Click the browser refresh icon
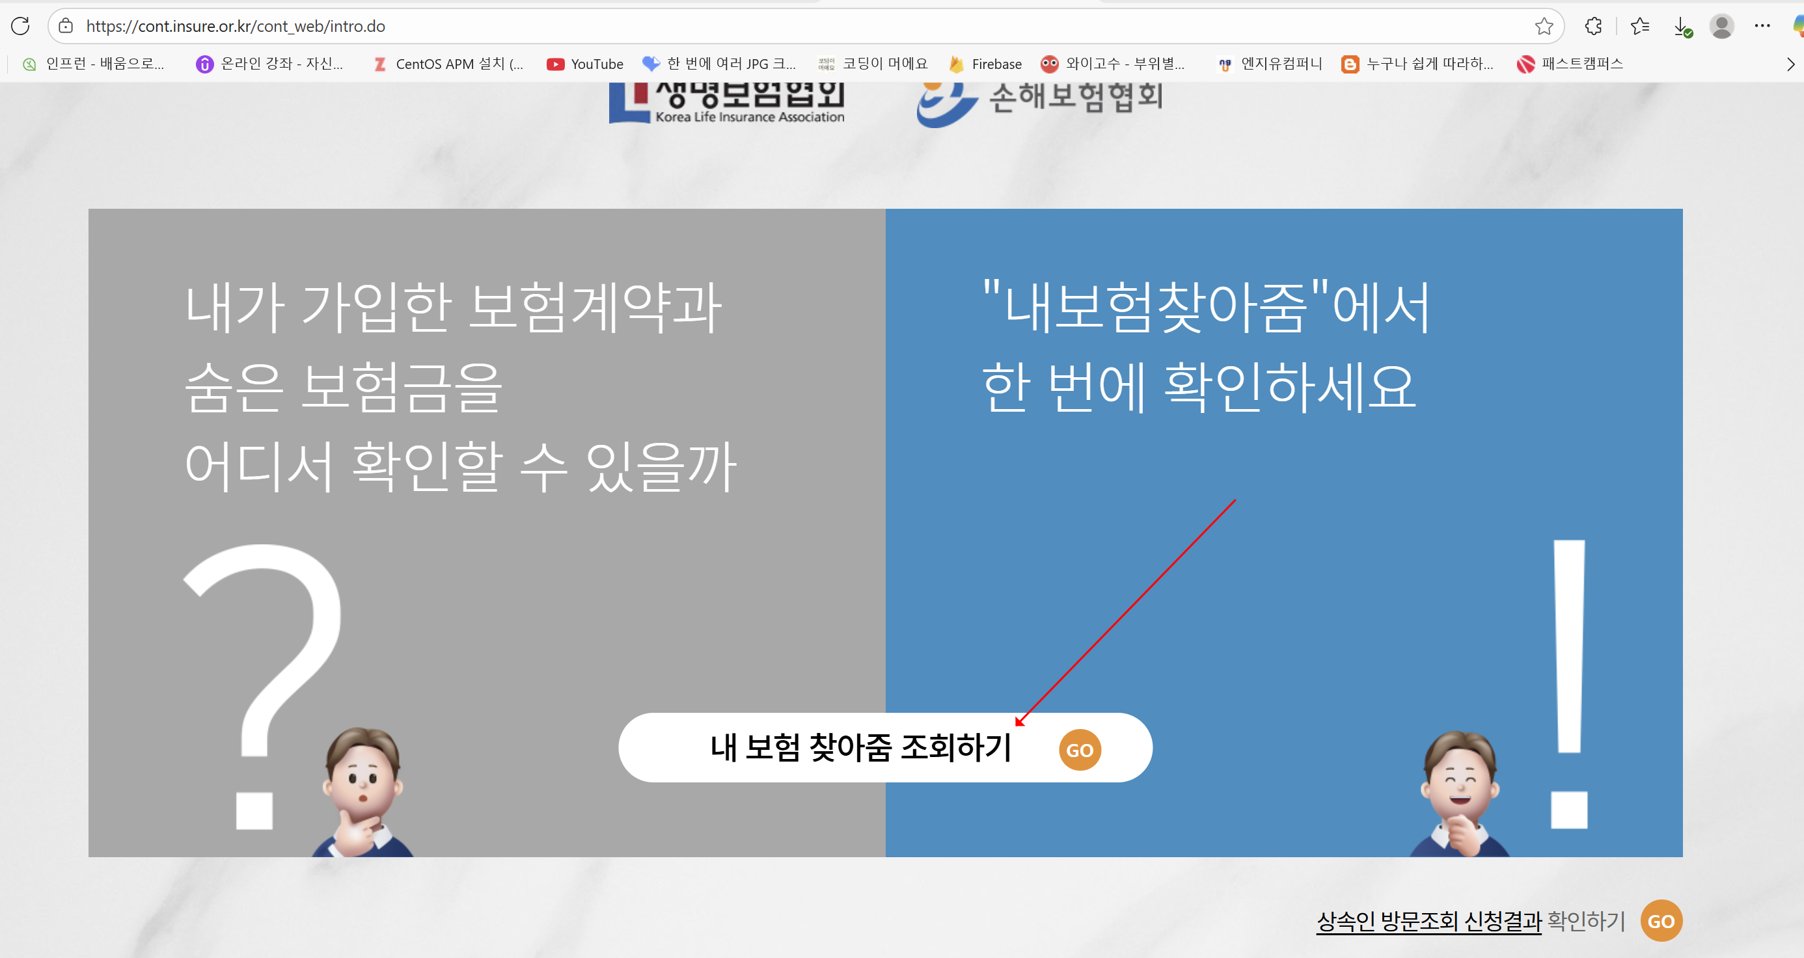 [x=20, y=26]
